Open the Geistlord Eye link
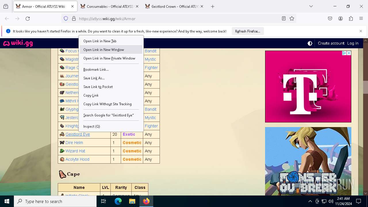This screenshot has width=368, height=207. (x=78, y=134)
